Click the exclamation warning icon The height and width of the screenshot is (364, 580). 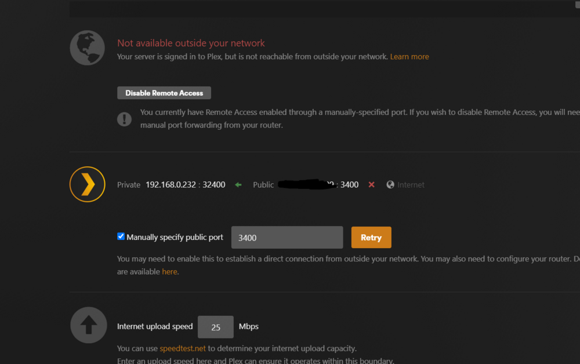[124, 119]
